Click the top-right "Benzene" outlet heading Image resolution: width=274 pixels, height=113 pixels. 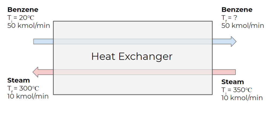pyautogui.click(x=237, y=10)
